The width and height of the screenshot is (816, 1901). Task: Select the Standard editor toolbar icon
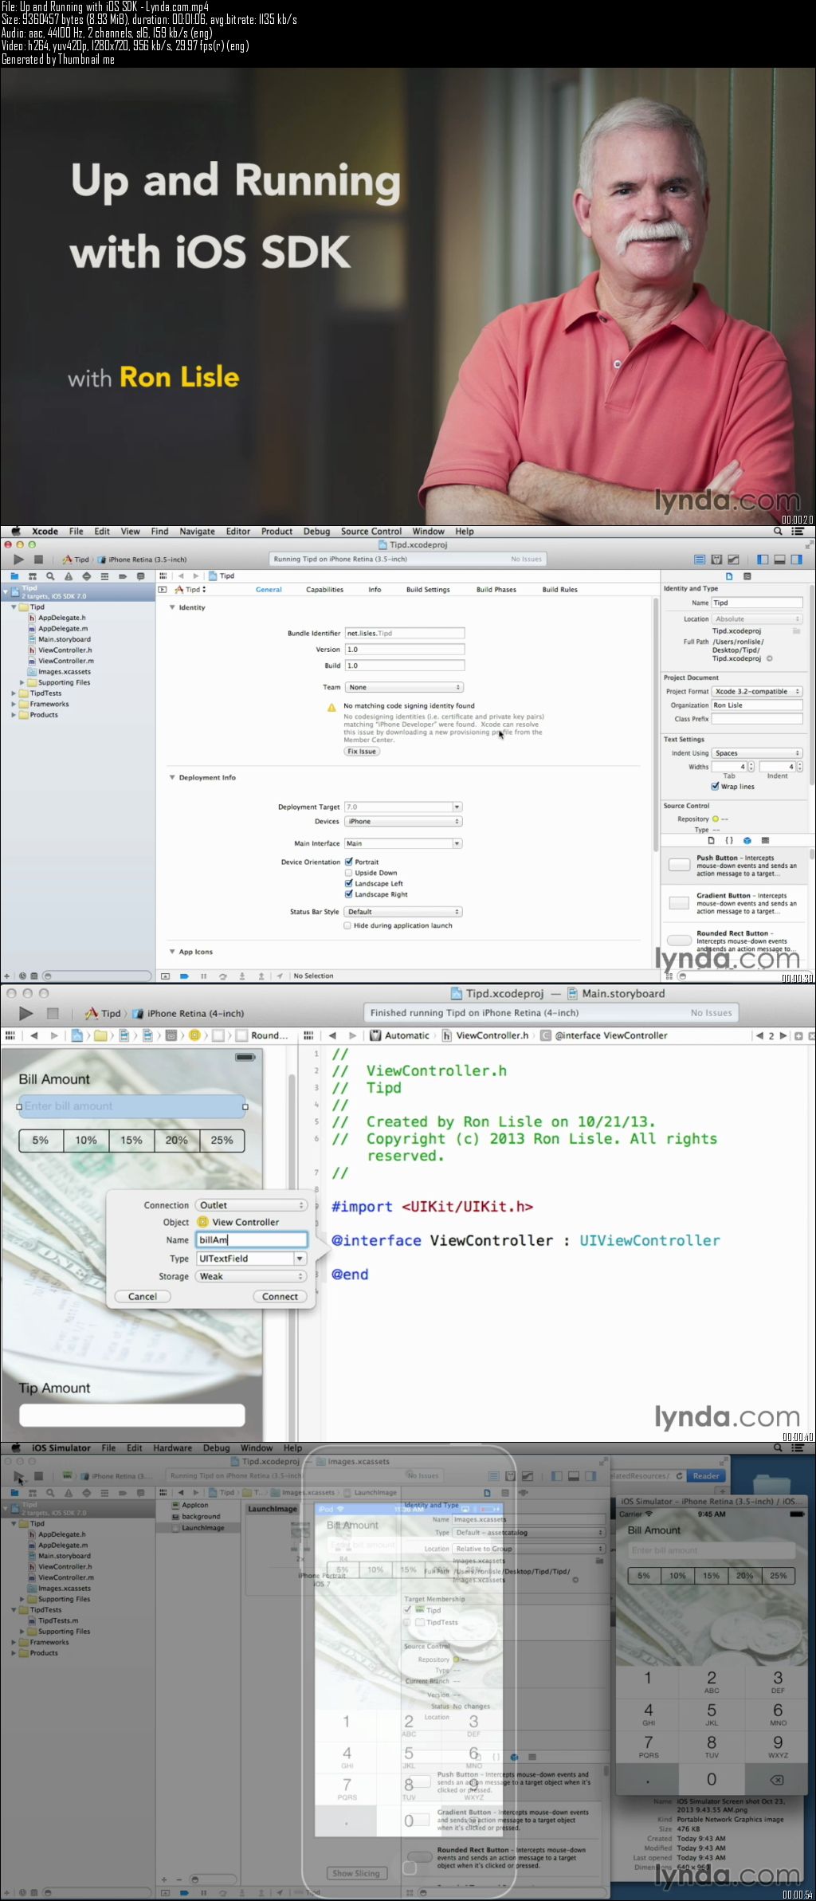(700, 560)
